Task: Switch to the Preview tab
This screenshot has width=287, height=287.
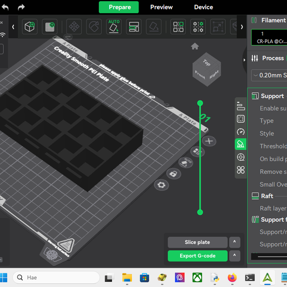Action: 161,7
